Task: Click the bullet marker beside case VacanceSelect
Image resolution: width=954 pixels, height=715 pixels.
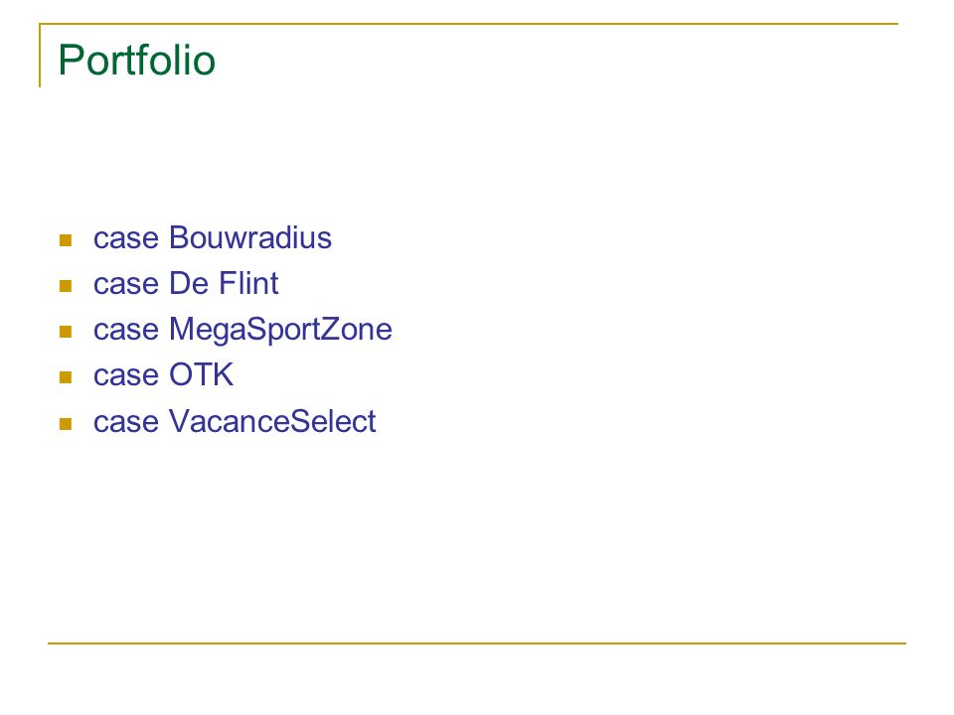Action: 66,424
